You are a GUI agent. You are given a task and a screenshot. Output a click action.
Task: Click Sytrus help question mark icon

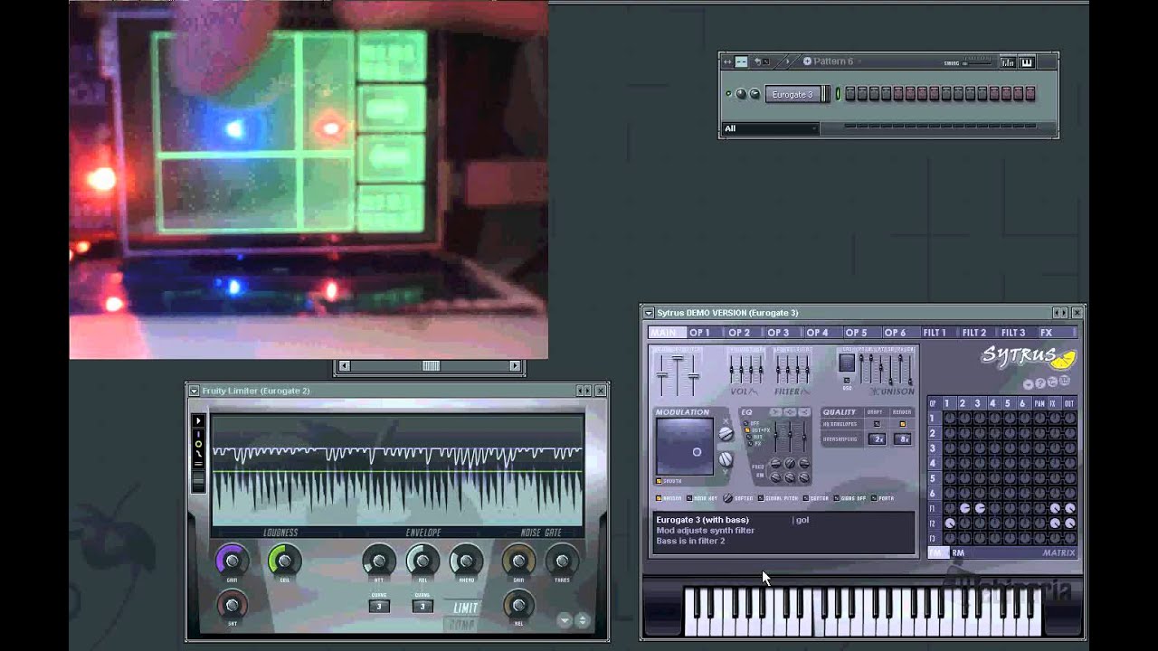coord(1039,382)
